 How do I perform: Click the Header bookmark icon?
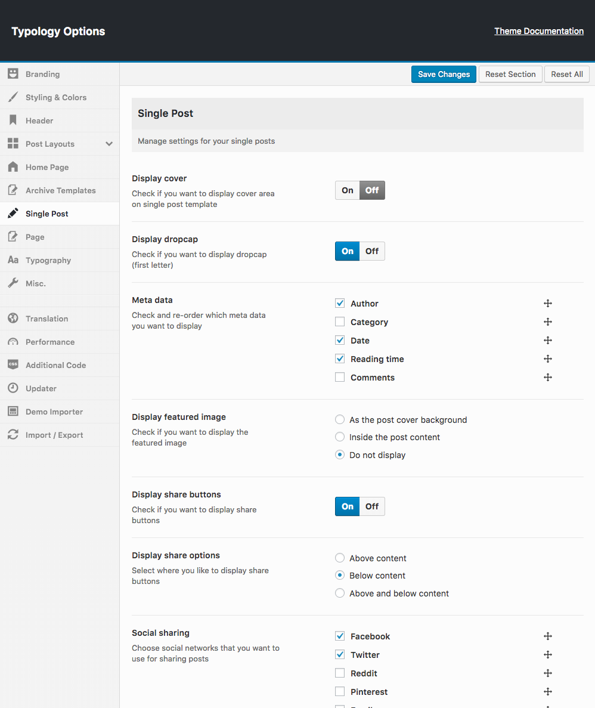pos(13,120)
